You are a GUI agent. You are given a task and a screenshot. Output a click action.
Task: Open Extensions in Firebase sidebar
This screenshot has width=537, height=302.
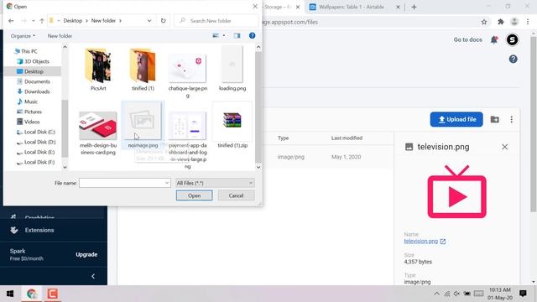[39, 230]
